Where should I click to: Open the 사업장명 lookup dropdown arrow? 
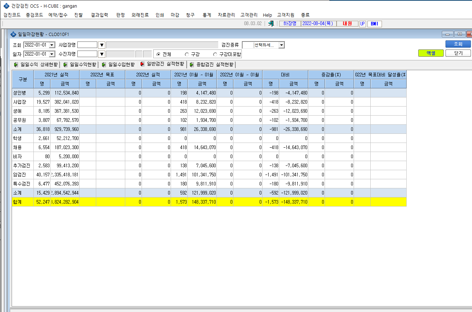[102, 45]
